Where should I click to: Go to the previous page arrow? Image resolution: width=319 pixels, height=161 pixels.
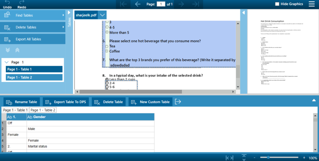pyautogui.click(x=138, y=4)
